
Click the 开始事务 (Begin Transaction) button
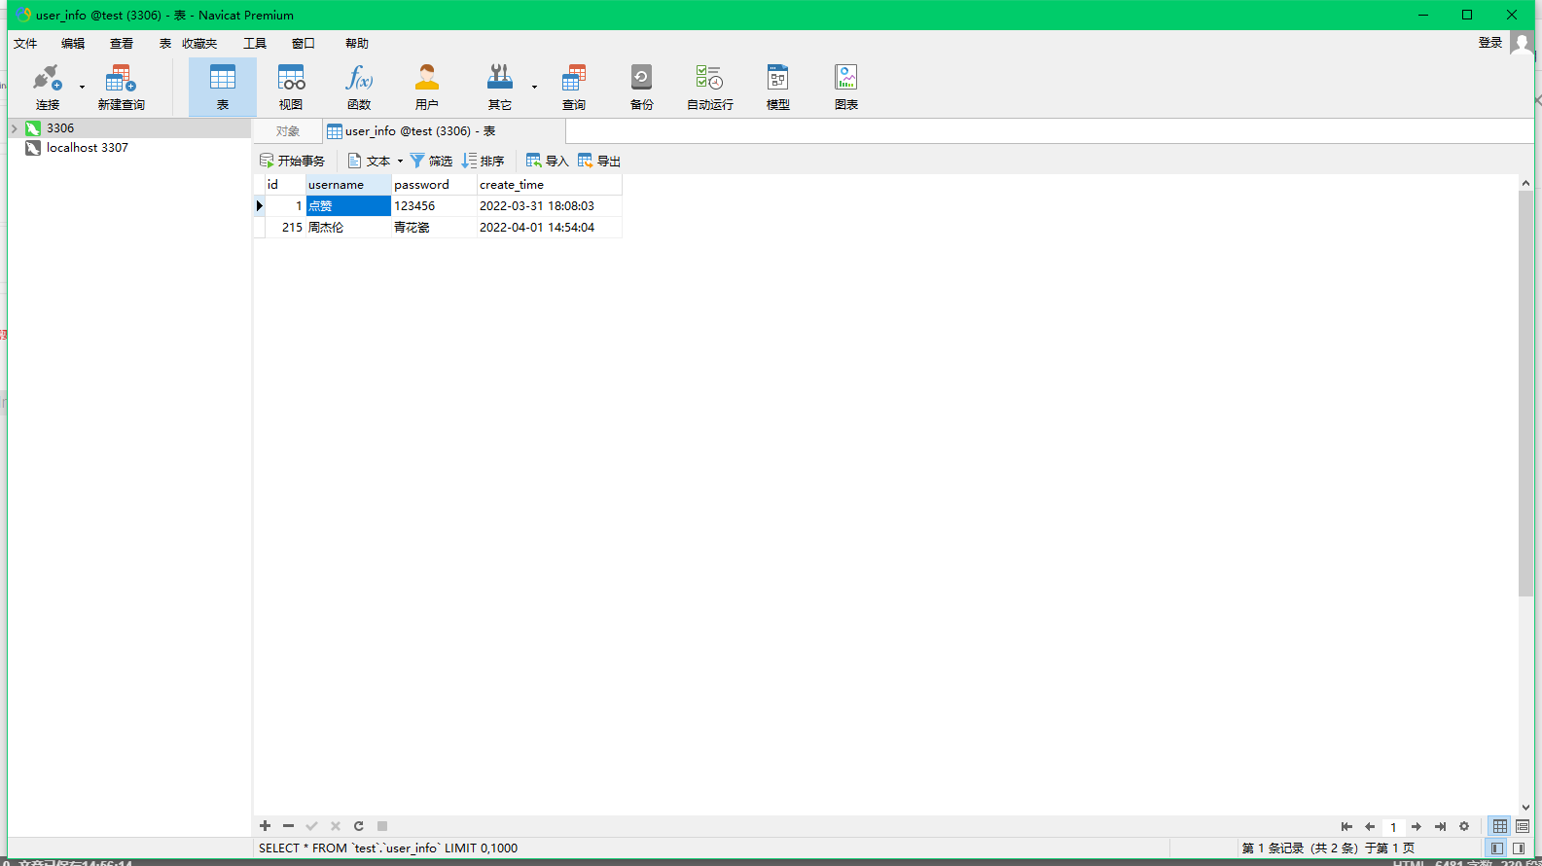pyautogui.click(x=293, y=162)
